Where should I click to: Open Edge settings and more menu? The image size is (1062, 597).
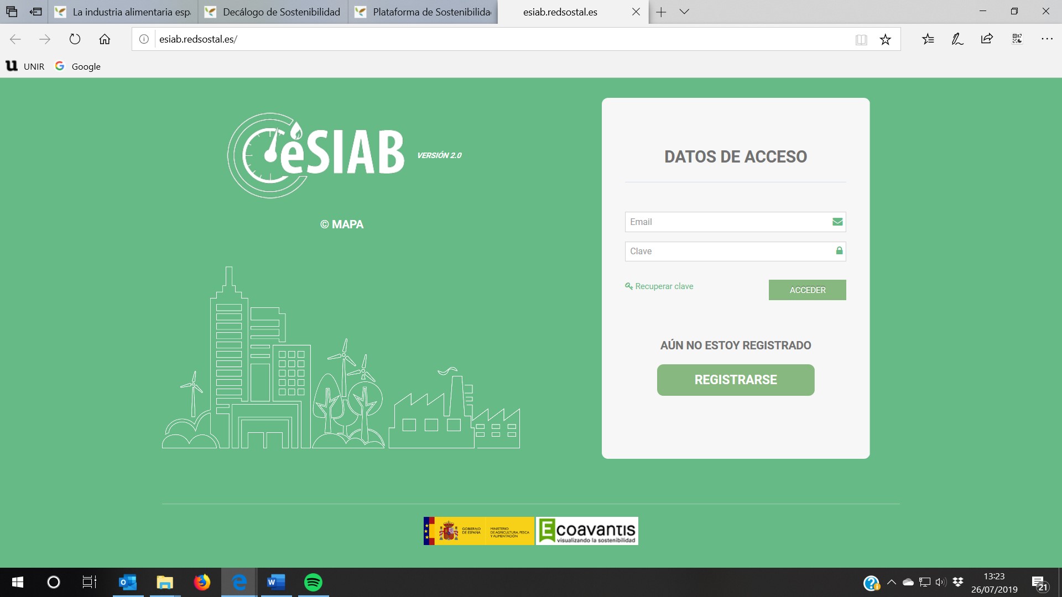click(1047, 39)
